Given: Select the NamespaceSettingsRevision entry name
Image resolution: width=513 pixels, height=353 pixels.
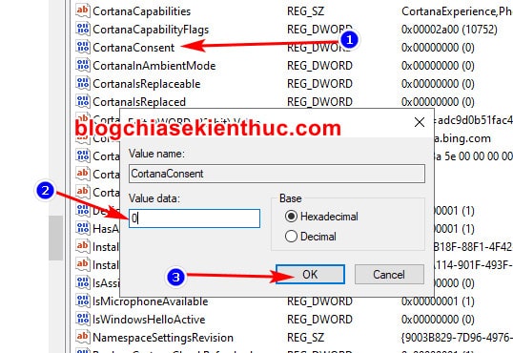Looking at the screenshot, I should [x=163, y=338].
